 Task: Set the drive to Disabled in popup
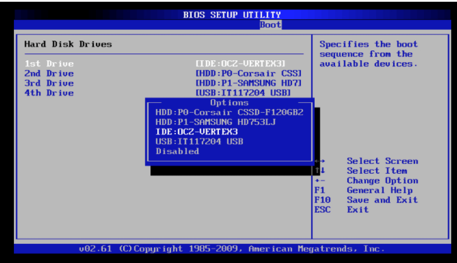(x=177, y=152)
